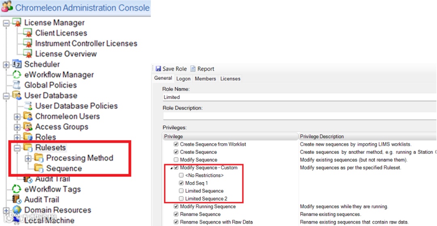437x226 pixels.
Task: Expand the Processing Method node
Action: pos(28,158)
